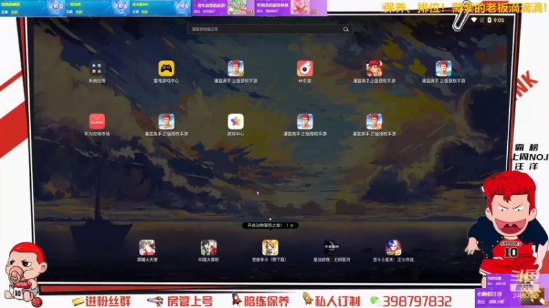Open 灌篮高手 icon showing player holding basketball
This screenshot has width=549, height=308.
click(374, 68)
